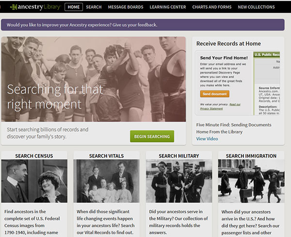The width and height of the screenshot is (291, 237).
Task: Click 'Start searching billions of records' text
Action: click(48, 133)
